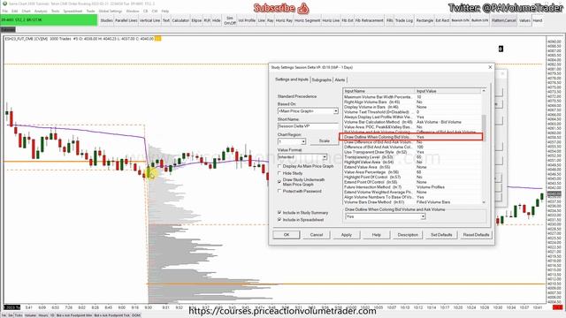
Task: Select the Horiz Segment drawing tool
Action: point(307,20)
